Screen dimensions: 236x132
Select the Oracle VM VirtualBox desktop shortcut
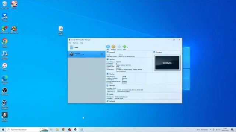point(5,104)
